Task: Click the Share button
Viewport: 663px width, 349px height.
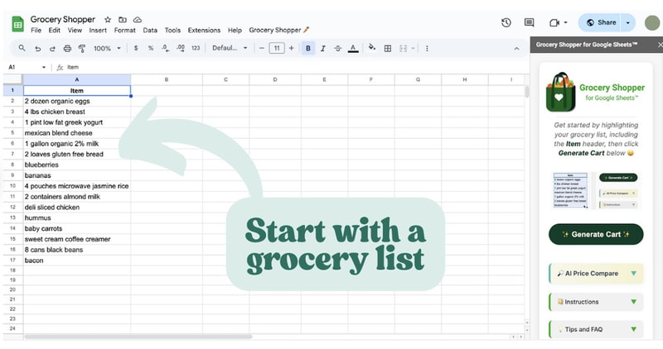Action: click(601, 22)
